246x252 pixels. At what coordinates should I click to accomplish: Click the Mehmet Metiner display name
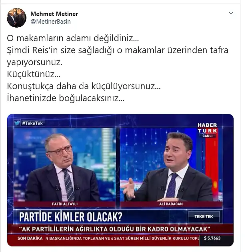54,14
